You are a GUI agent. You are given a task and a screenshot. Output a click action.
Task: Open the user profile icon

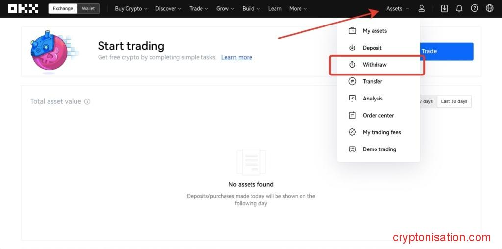[x=422, y=8]
